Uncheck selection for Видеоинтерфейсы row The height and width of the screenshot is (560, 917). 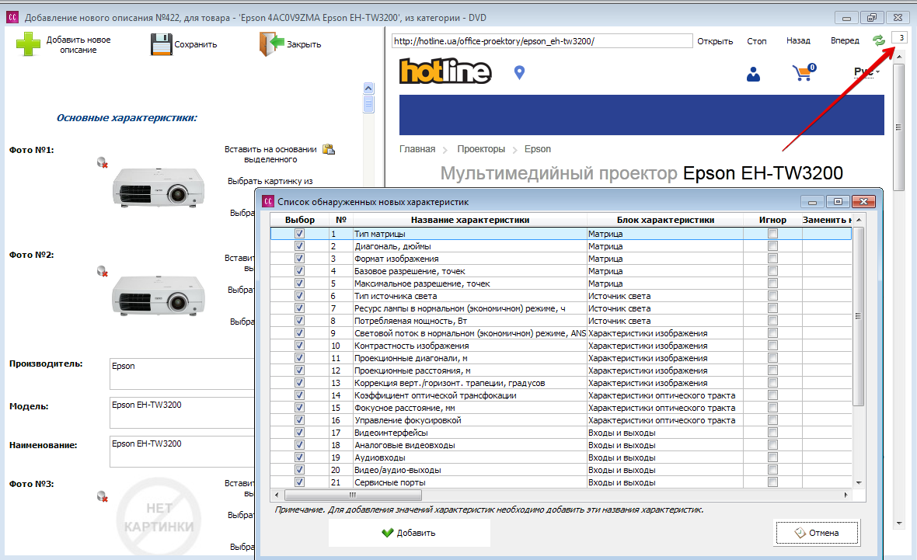click(299, 433)
